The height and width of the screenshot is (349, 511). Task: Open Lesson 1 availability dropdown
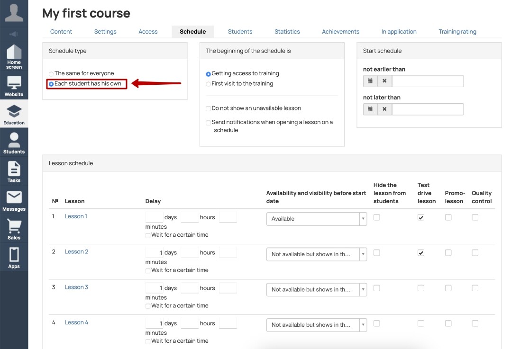point(317,219)
